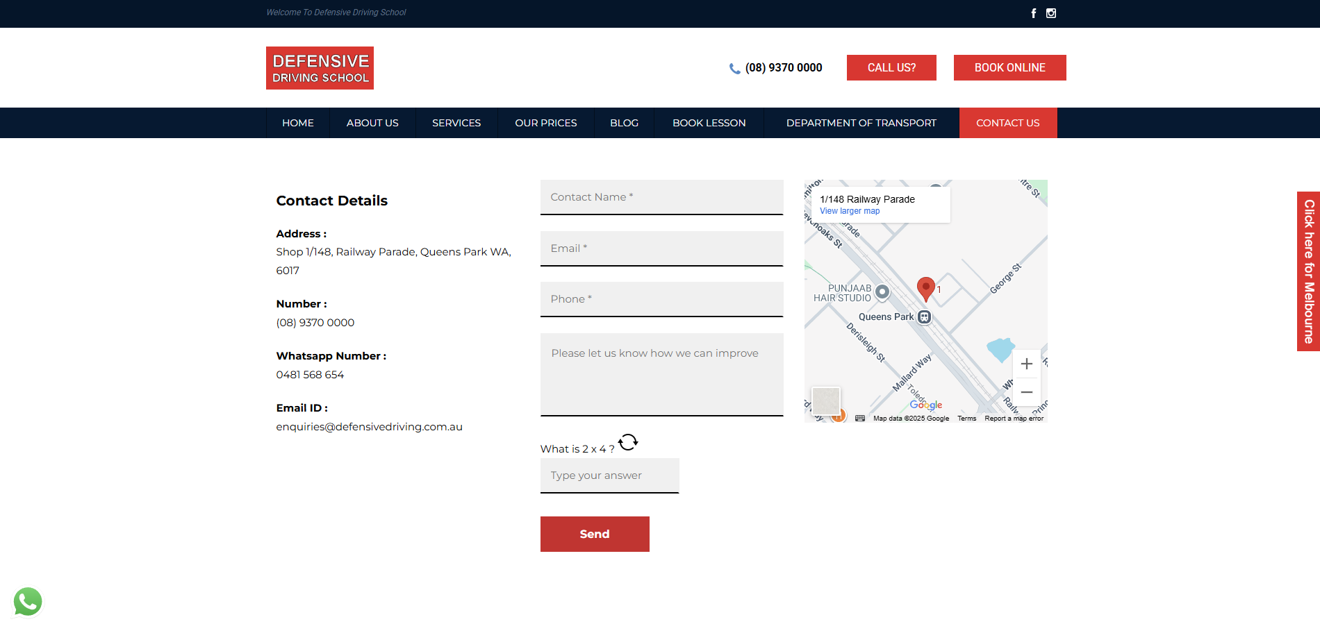The width and height of the screenshot is (1320, 624).
Task: Refresh the captcha math question
Action: tap(628, 442)
